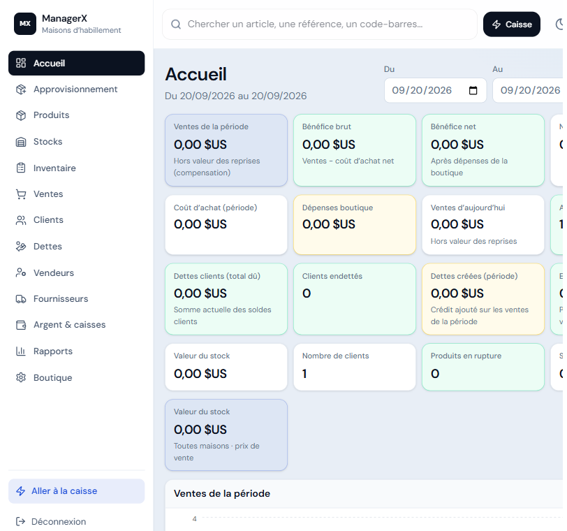Click the lightning bolt on Caisse button

pos(496,24)
